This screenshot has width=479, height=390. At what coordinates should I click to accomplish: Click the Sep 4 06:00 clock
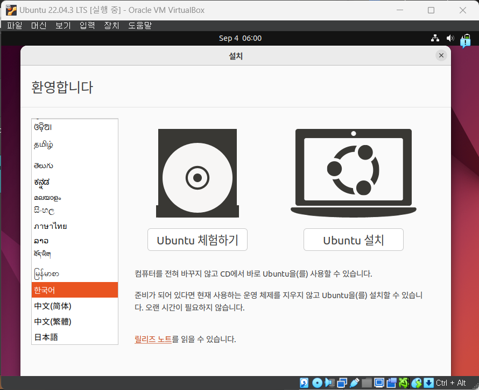(240, 38)
